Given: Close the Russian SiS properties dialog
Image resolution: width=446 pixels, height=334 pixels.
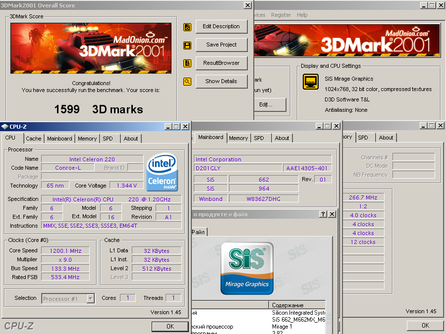Looking at the screenshot, I should point(332,214).
